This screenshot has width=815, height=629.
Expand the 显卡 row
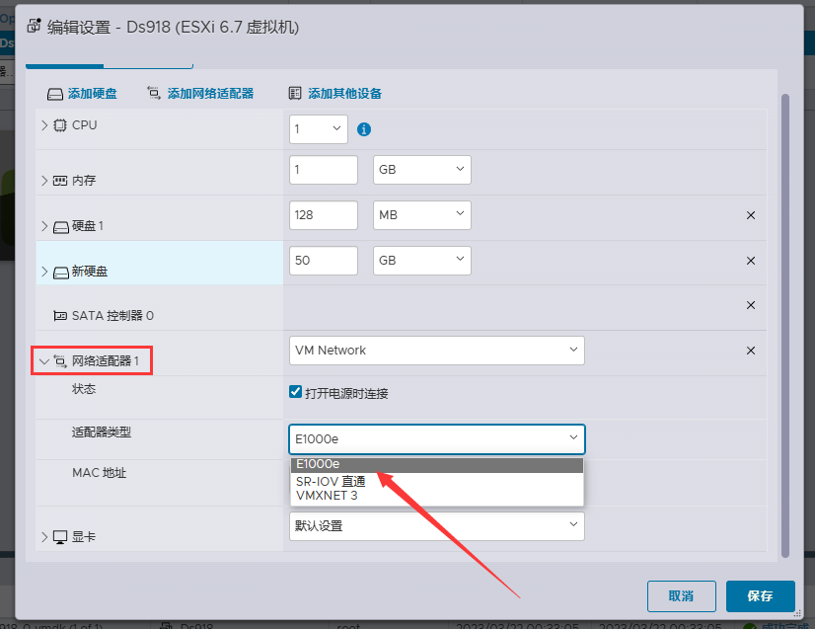(x=44, y=537)
